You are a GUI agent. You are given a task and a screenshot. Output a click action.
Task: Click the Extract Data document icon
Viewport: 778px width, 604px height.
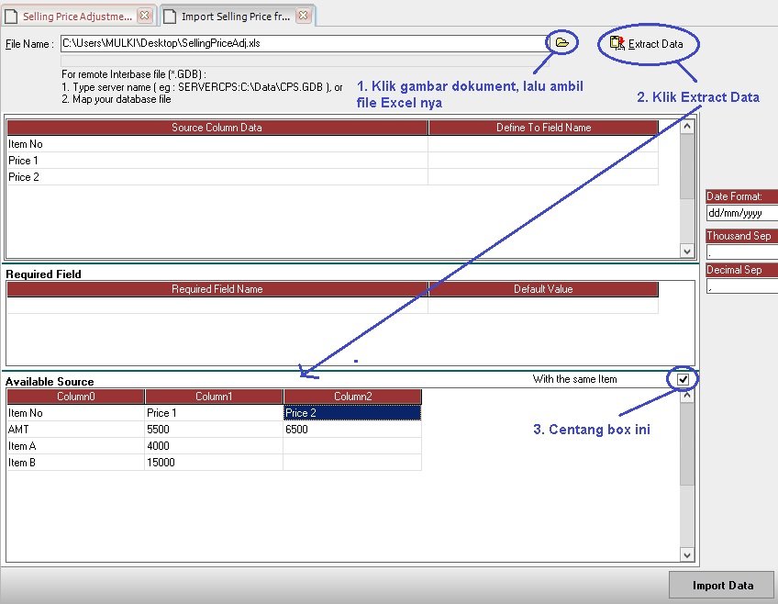(x=617, y=44)
